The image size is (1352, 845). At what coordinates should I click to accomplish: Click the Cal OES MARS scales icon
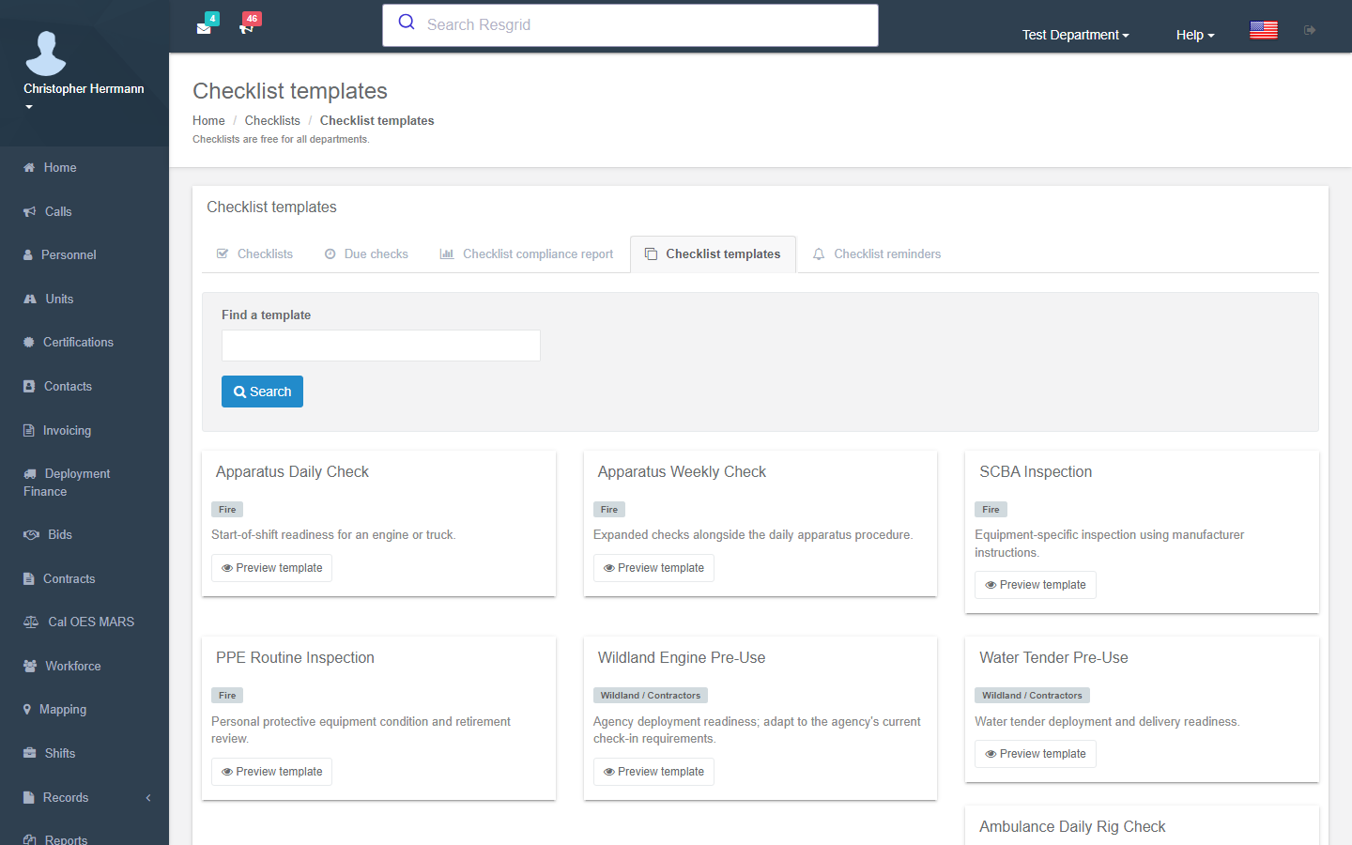pos(31,622)
